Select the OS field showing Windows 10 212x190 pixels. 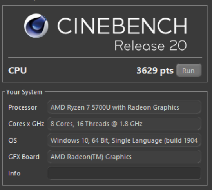coord(124,140)
